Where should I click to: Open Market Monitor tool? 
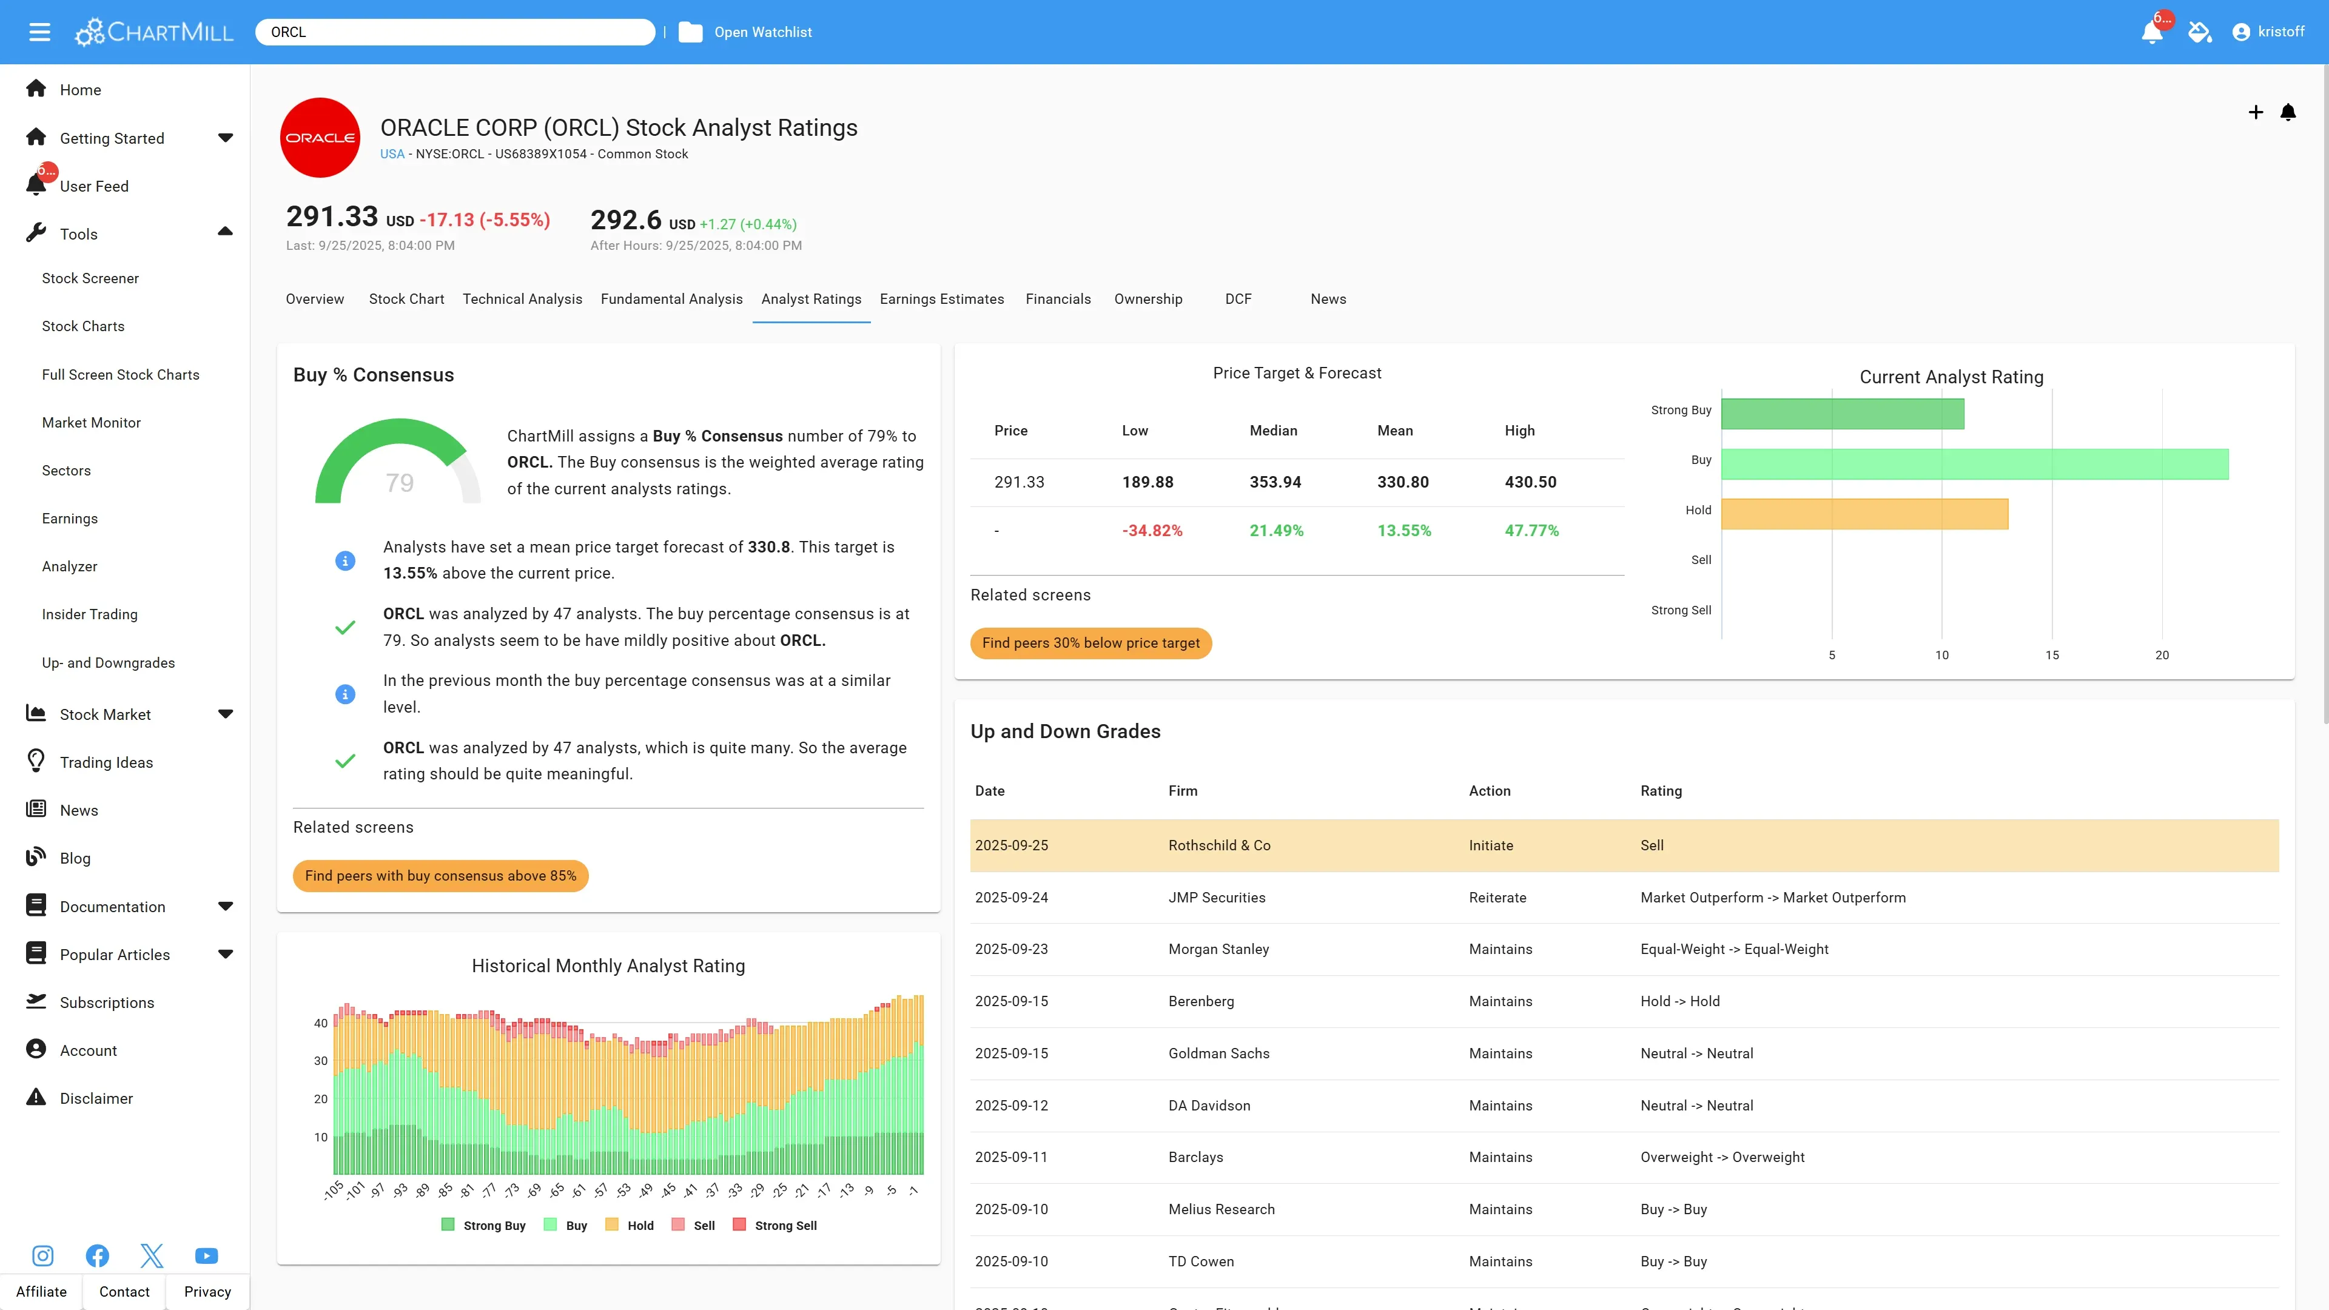click(x=92, y=422)
